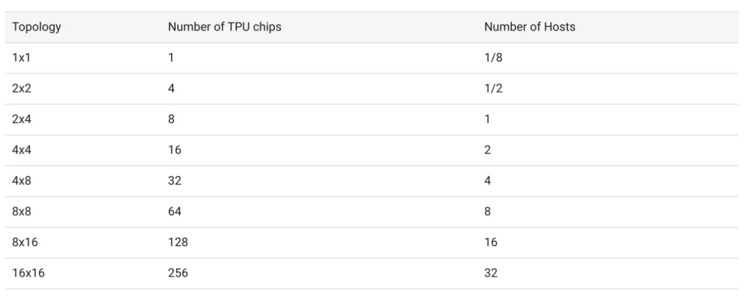Select the 2x4 topology cell

pyautogui.click(x=22, y=119)
